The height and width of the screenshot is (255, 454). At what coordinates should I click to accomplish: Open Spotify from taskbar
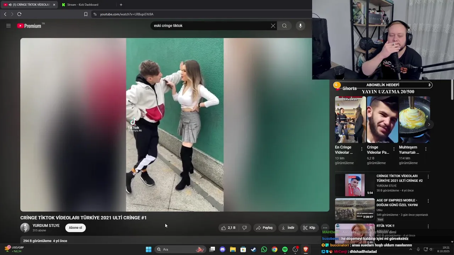point(285,249)
